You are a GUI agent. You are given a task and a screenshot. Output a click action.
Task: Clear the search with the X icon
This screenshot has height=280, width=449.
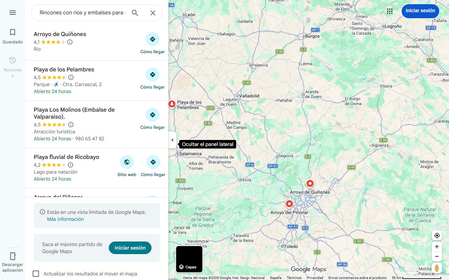coord(153,13)
